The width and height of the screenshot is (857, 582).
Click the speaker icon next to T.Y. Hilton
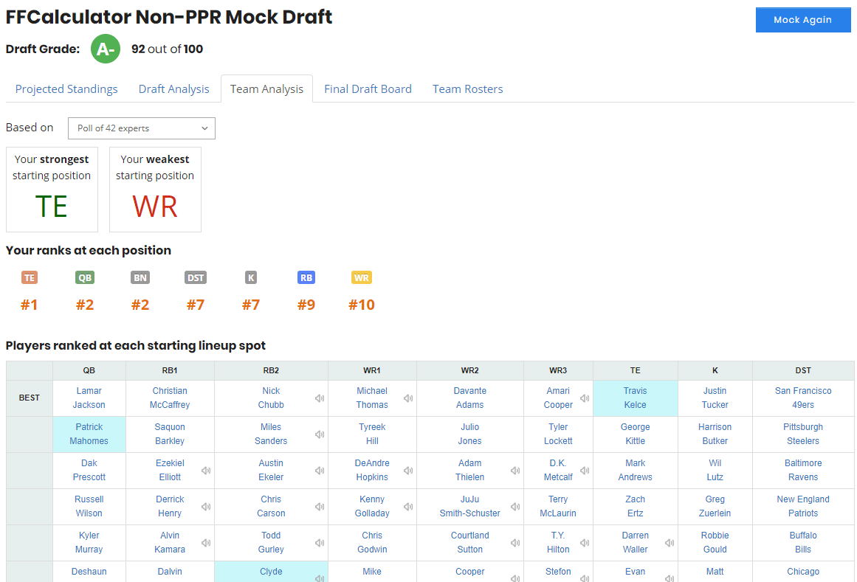click(585, 543)
